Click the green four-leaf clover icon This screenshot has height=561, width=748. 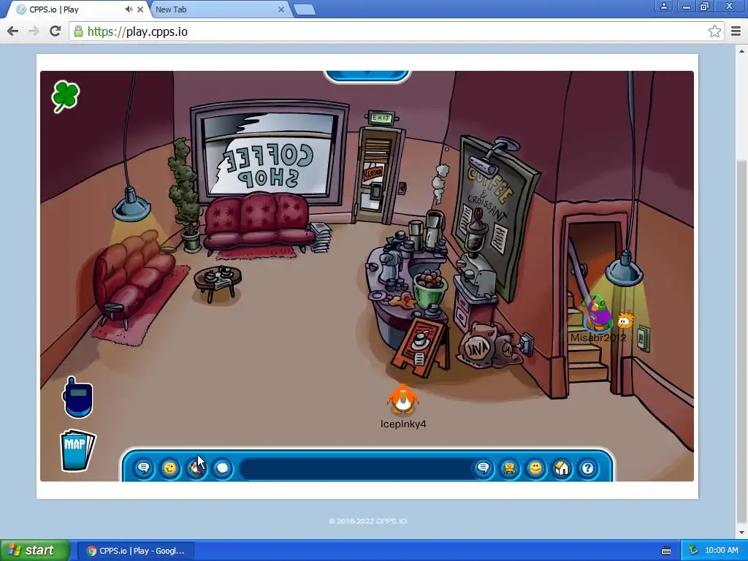click(65, 97)
